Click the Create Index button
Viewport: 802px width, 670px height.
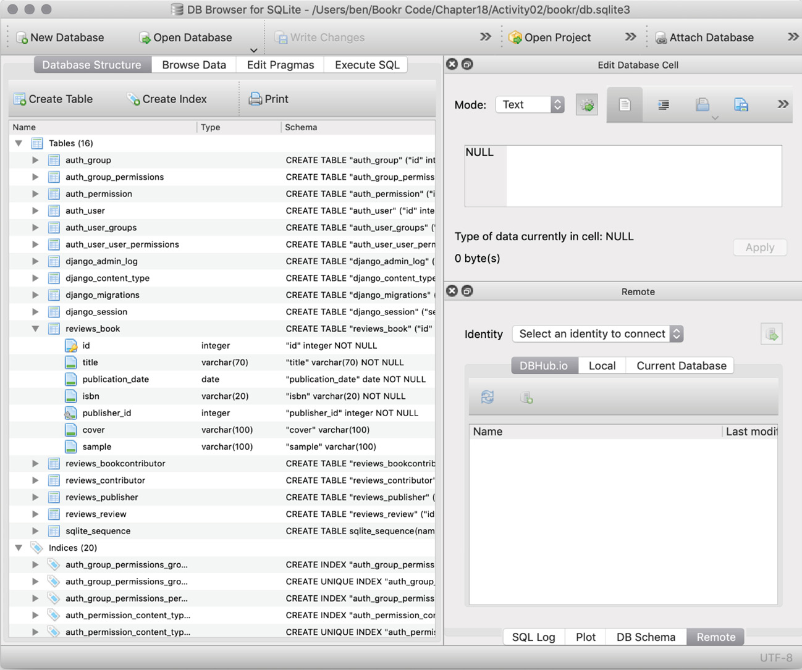pyautogui.click(x=167, y=99)
